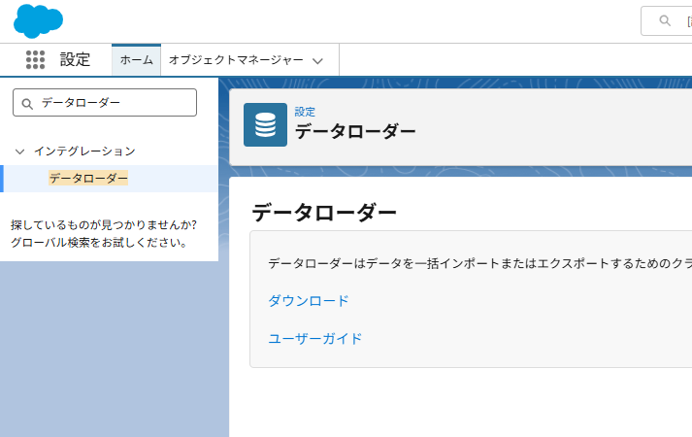Click the 設定 breadcrumb link above title
This screenshot has height=437, width=692.
[x=305, y=112]
